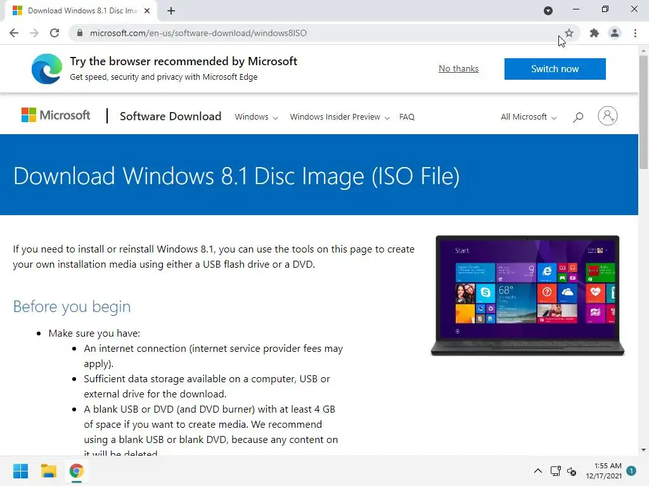Click the Chrome taskbar icon

pyautogui.click(x=76, y=471)
